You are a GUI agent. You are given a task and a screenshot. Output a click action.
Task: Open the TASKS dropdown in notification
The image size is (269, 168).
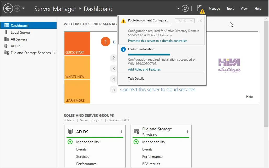(x=185, y=21)
